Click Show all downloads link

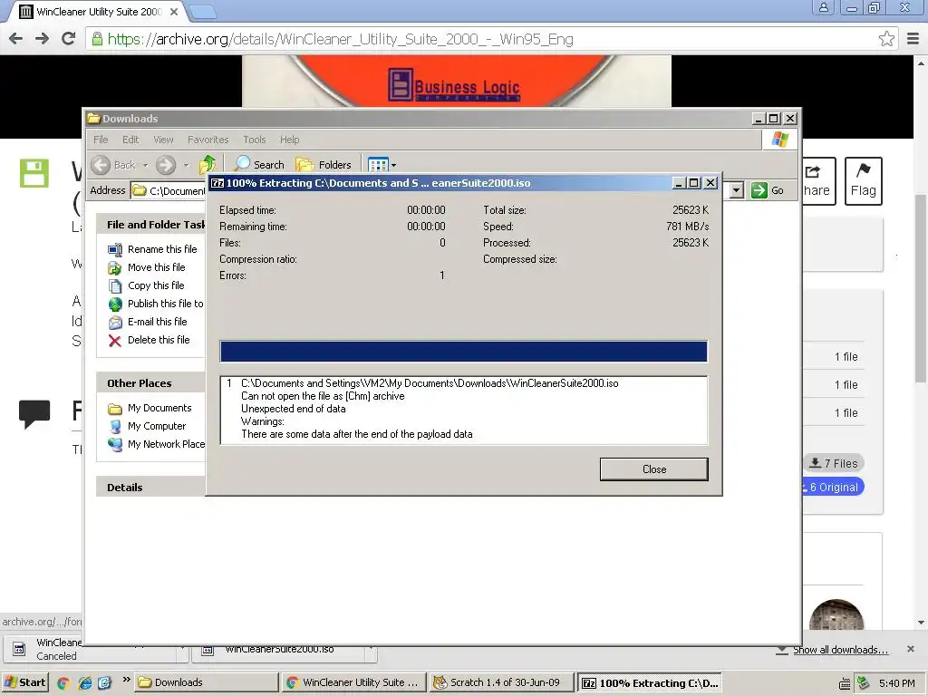tap(840, 650)
